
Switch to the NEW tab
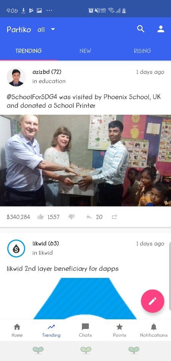(x=85, y=51)
